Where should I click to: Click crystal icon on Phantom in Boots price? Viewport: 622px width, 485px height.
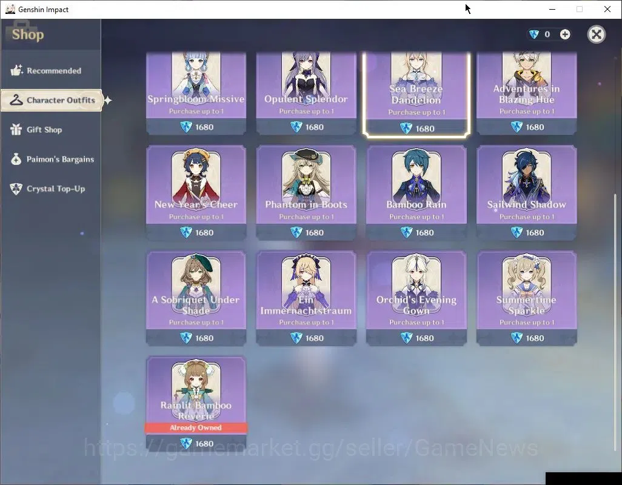point(296,232)
